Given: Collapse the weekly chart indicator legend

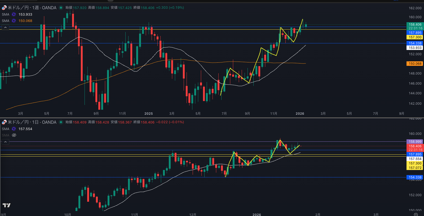Looking at the screenshot, I should [x=5, y=27].
